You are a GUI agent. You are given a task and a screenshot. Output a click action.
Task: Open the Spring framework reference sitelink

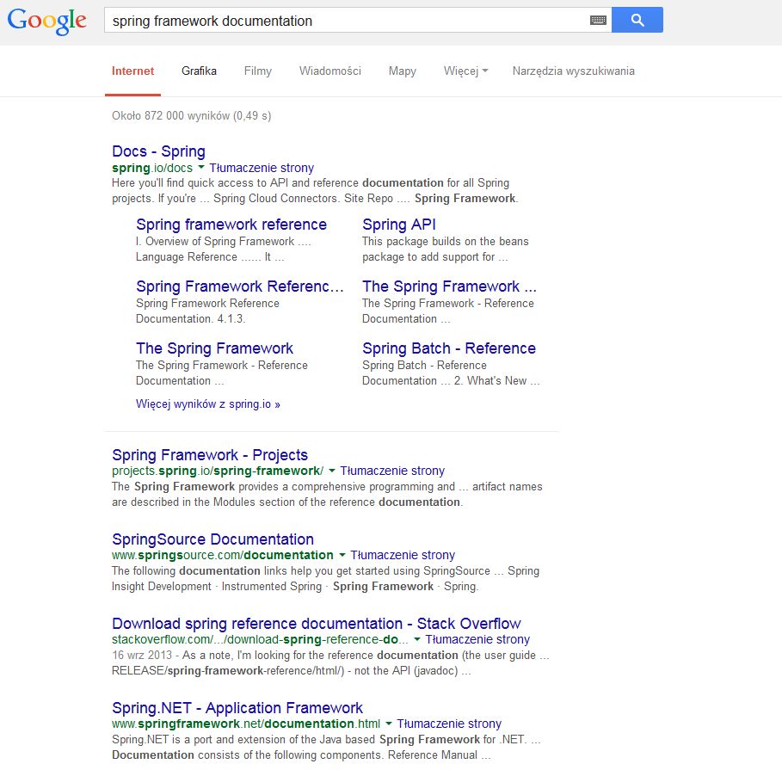(x=231, y=225)
